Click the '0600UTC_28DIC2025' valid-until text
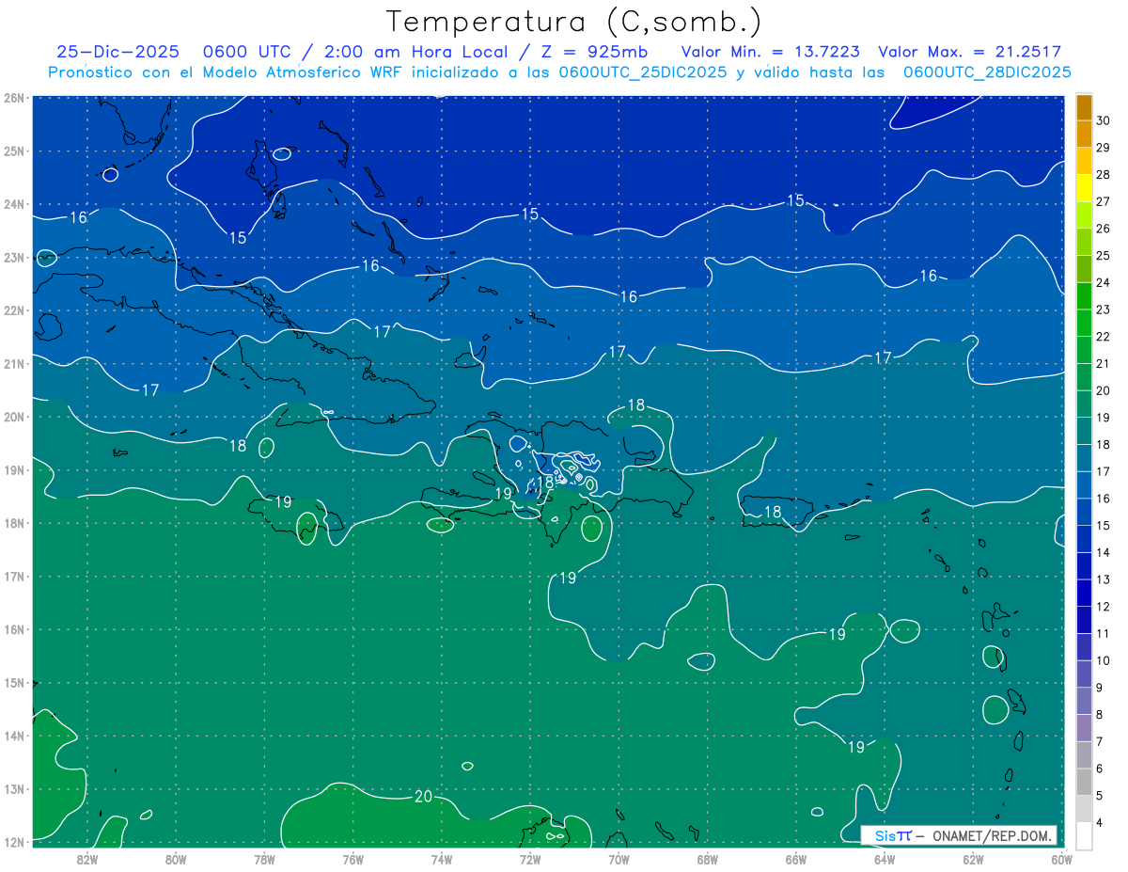This screenshot has width=1128, height=872. 987,72
